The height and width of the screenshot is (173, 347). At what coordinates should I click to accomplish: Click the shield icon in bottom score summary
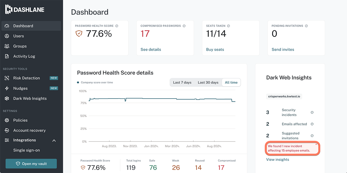(83, 168)
